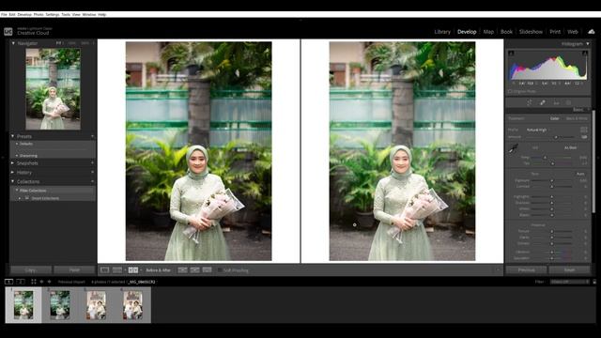This screenshot has height=338, width=601.
Task: Set treatment to Black & White
Action: (x=577, y=118)
